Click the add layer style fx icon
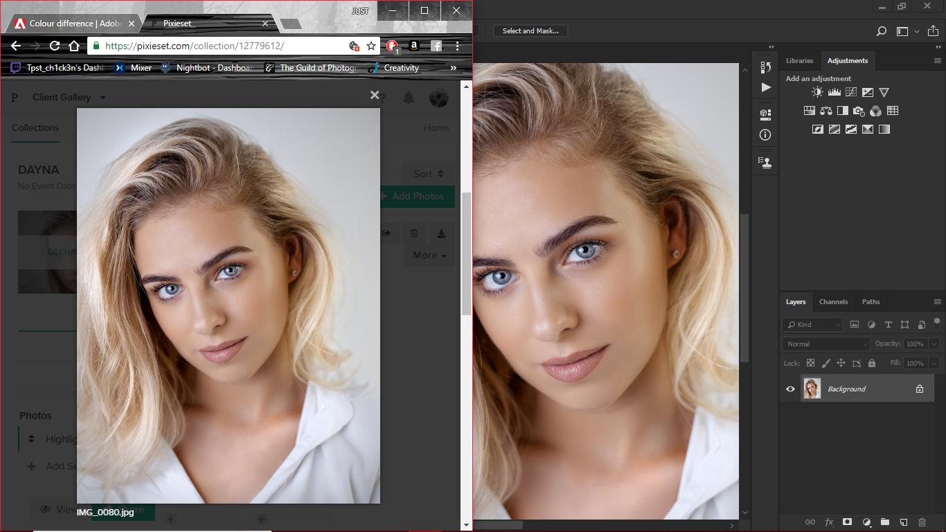The image size is (946, 532). (x=829, y=522)
